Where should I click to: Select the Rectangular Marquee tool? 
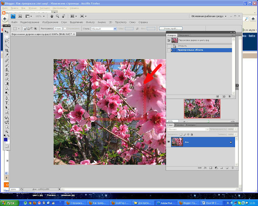6,37
